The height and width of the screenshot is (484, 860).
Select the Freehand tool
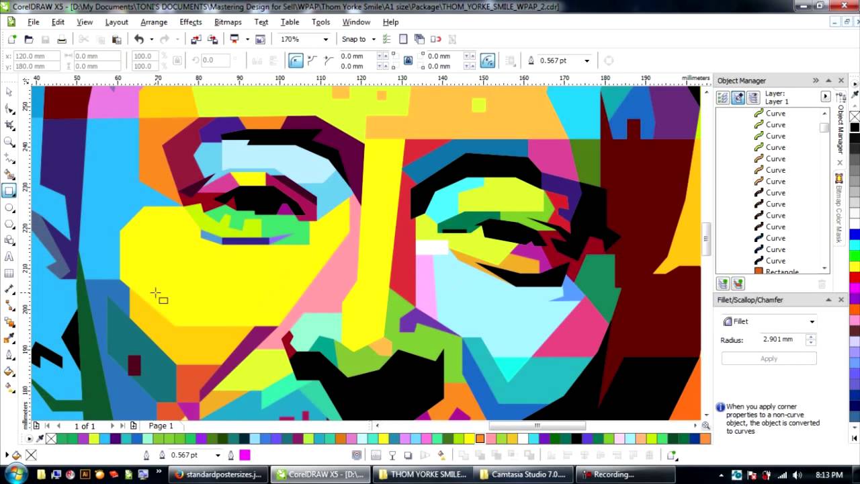point(9,158)
